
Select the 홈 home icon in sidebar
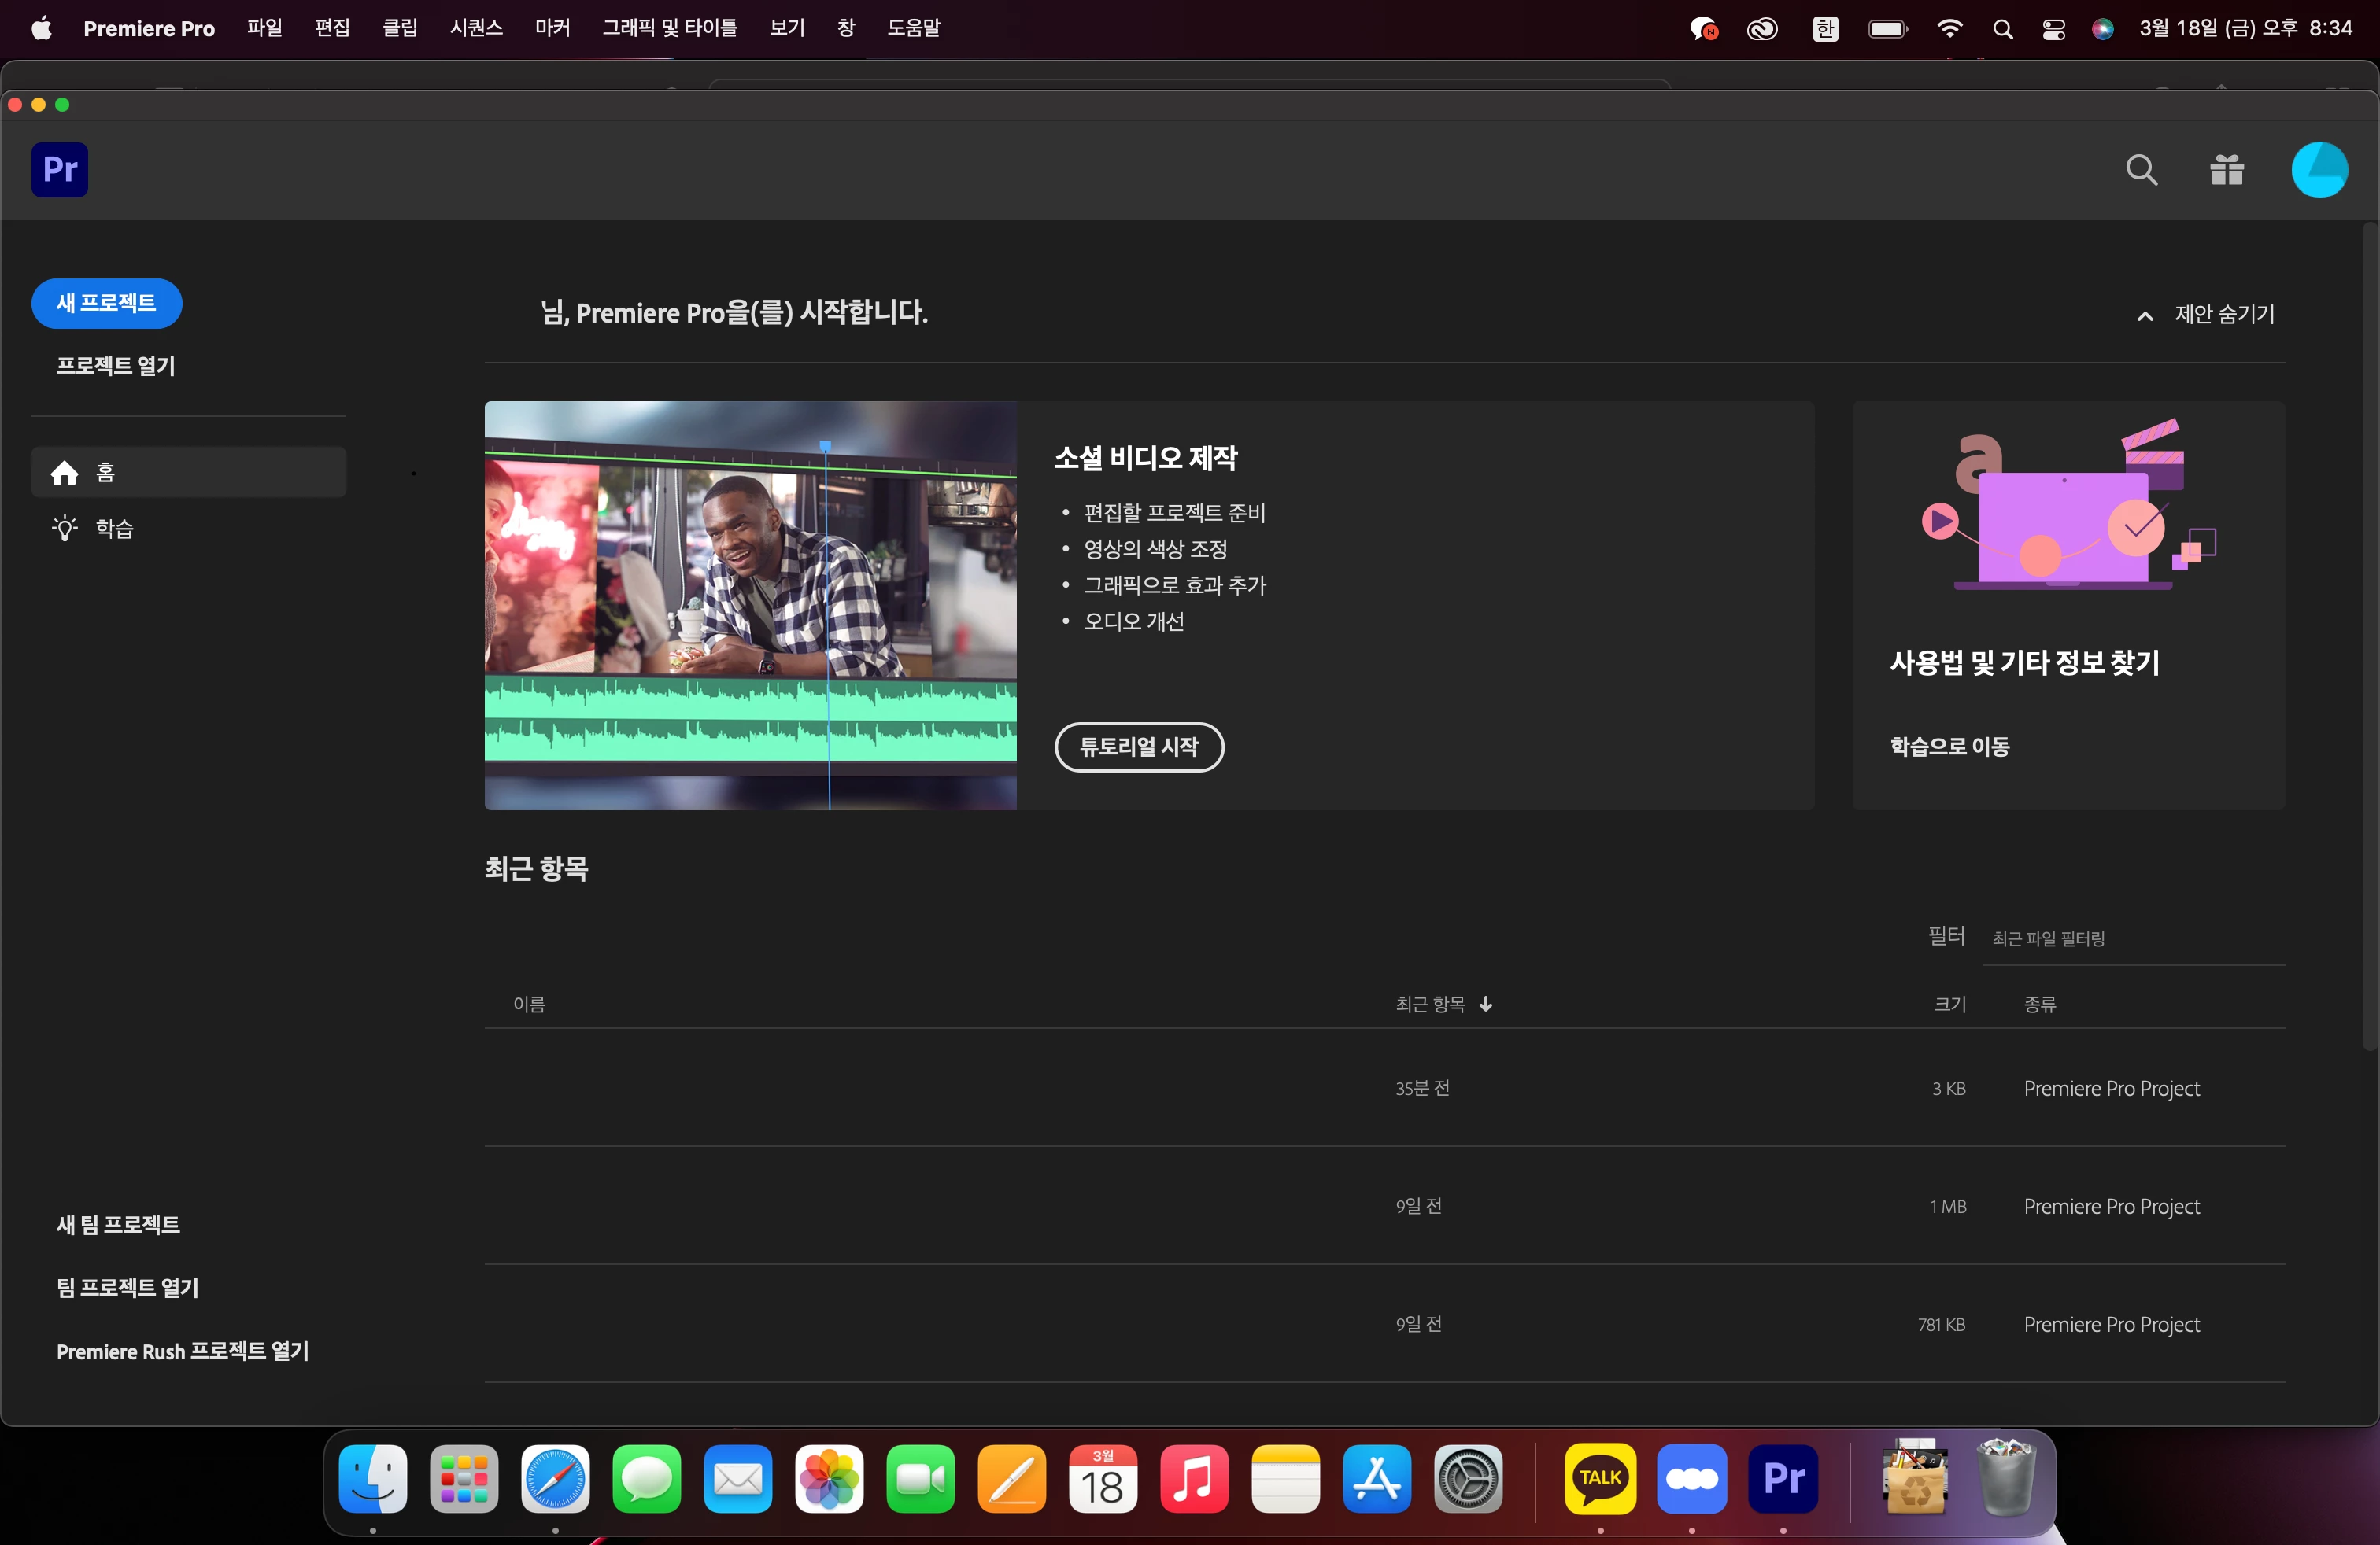65,473
